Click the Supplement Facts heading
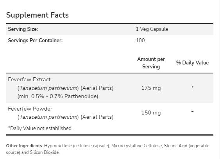The width and height of the screenshot is (220, 159). tap(38, 15)
